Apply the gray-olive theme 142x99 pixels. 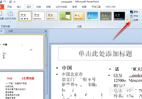coord(106,16)
